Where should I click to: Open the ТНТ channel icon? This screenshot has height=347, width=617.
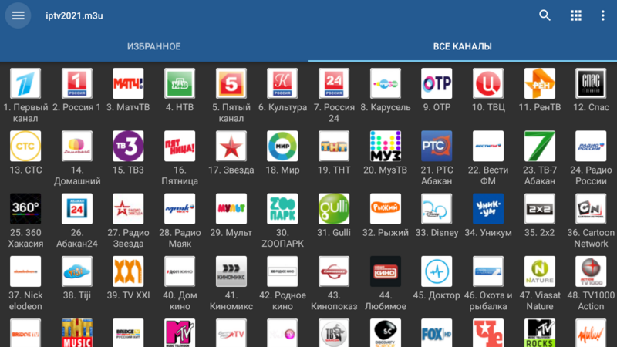[x=334, y=146]
